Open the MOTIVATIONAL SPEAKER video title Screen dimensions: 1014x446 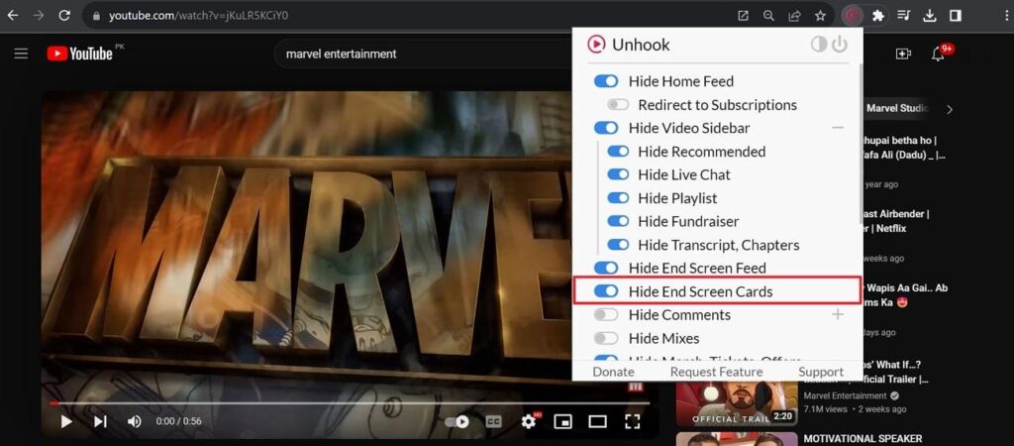click(x=862, y=439)
